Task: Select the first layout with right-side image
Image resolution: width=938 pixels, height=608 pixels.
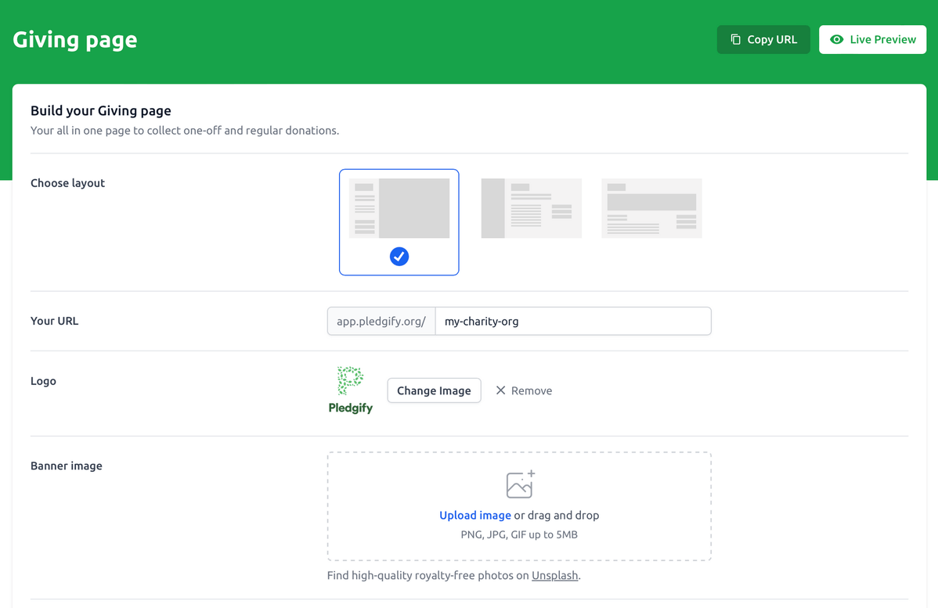Action: point(399,208)
